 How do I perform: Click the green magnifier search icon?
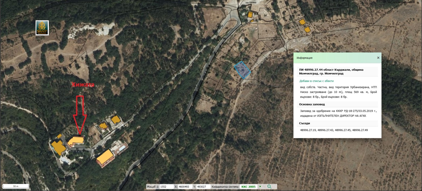click(x=269, y=187)
